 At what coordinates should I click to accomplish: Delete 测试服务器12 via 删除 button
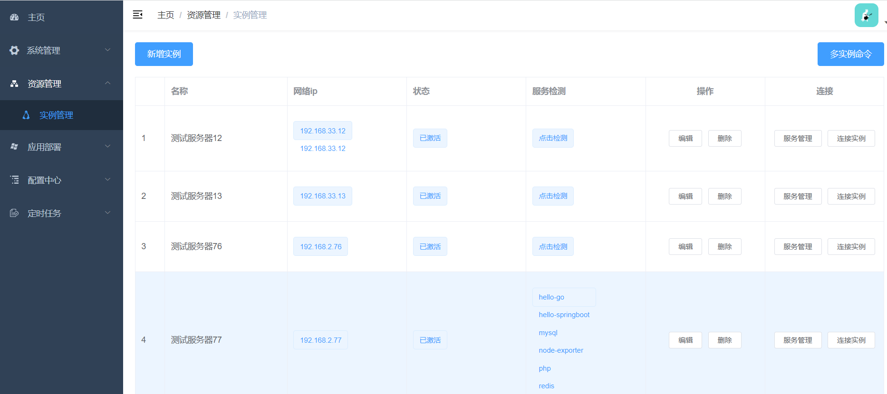tap(724, 139)
